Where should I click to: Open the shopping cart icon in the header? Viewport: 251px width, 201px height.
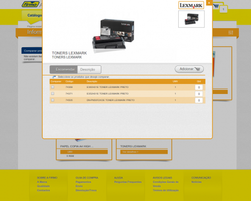(216, 6)
